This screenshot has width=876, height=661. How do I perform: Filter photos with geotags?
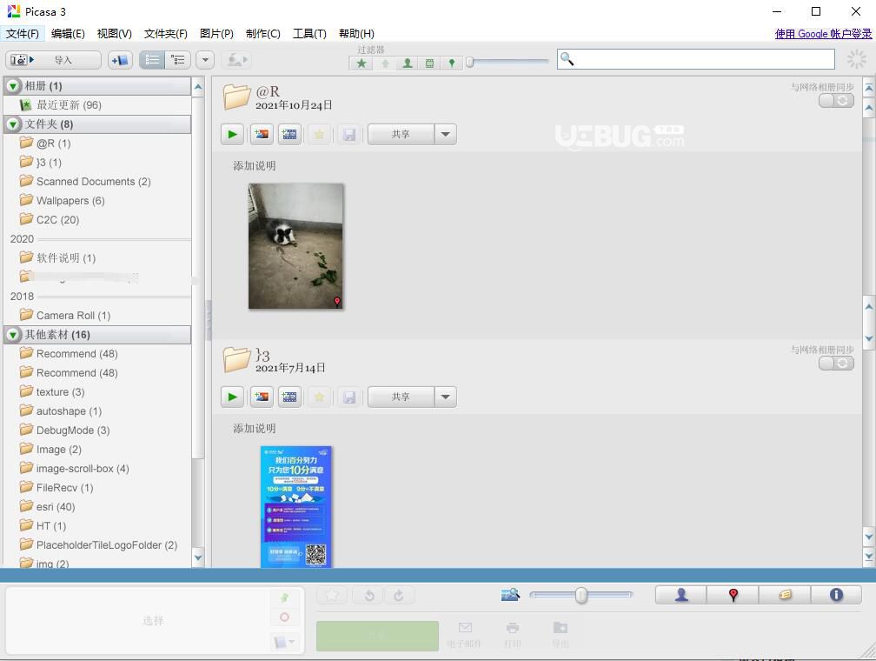pyautogui.click(x=451, y=63)
